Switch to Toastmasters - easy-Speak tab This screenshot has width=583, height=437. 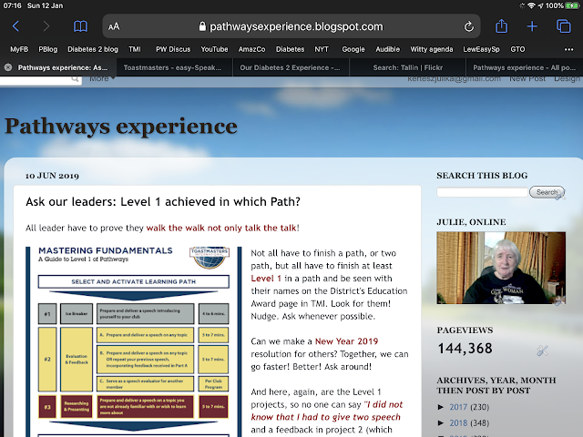[x=175, y=67]
